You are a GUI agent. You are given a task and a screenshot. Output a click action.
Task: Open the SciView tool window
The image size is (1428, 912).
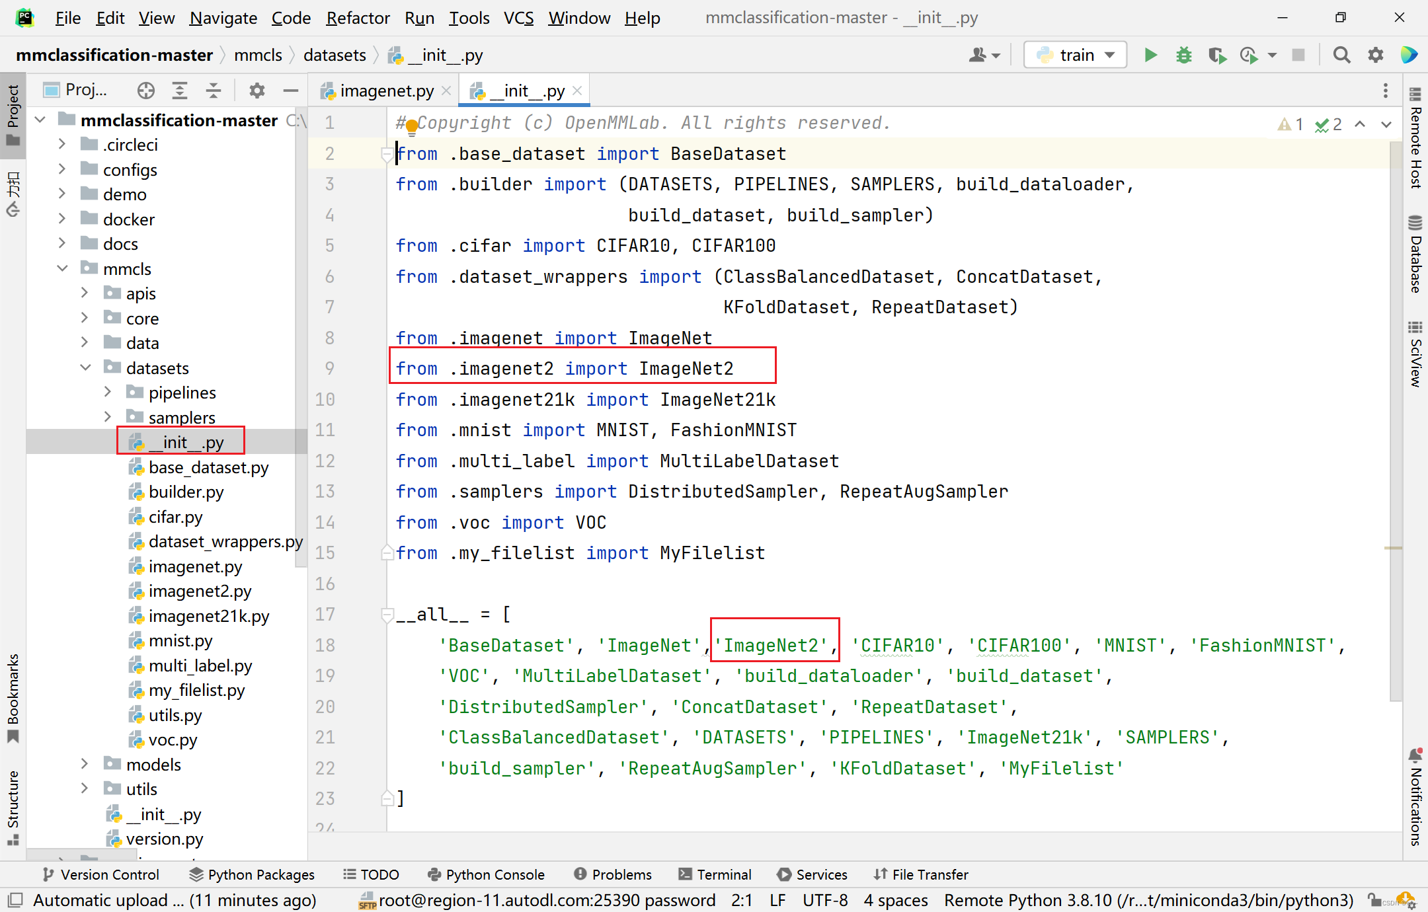click(1415, 354)
